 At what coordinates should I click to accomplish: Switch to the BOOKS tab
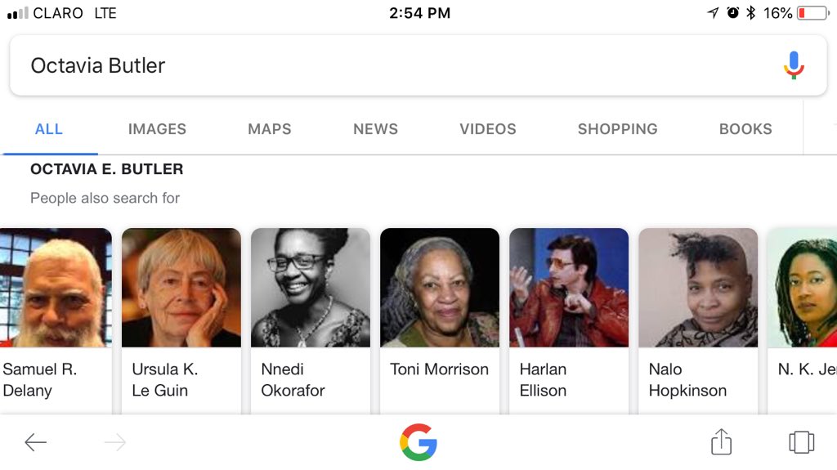click(745, 129)
